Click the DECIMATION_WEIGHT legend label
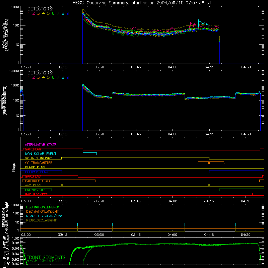The image size is (268, 268). (x=43, y=211)
